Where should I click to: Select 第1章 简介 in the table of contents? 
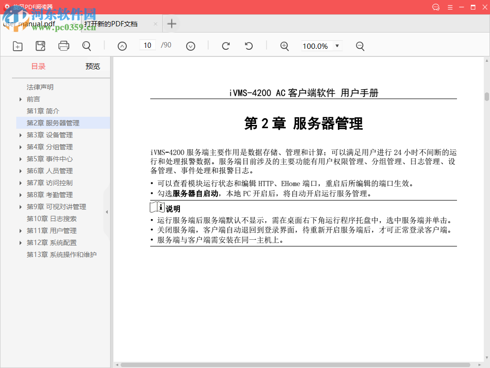pyautogui.click(x=43, y=111)
